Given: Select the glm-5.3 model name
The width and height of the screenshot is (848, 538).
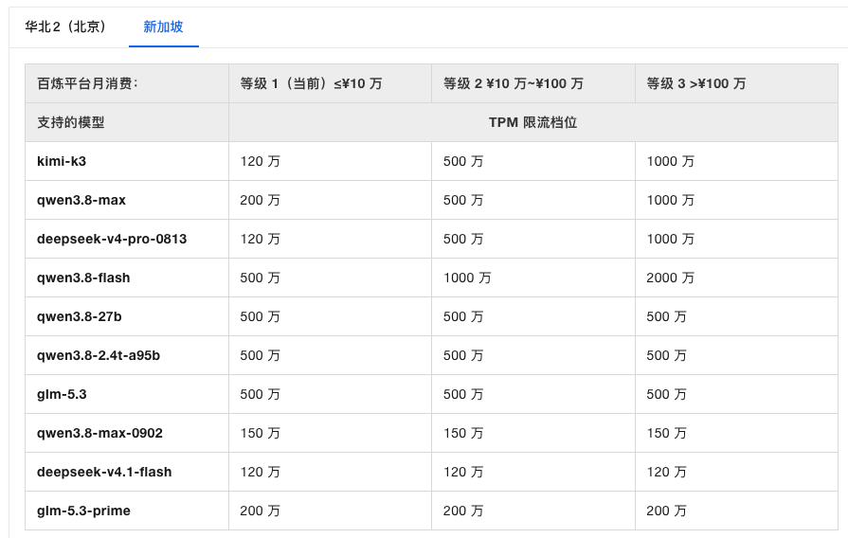Looking at the screenshot, I should tap(62, 394).
